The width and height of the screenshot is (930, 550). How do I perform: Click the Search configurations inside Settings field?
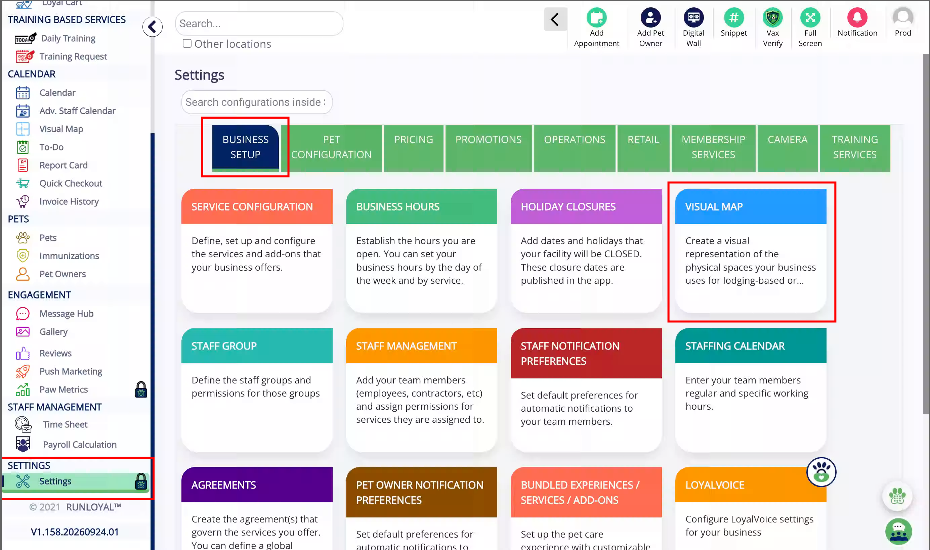(257, 102)
